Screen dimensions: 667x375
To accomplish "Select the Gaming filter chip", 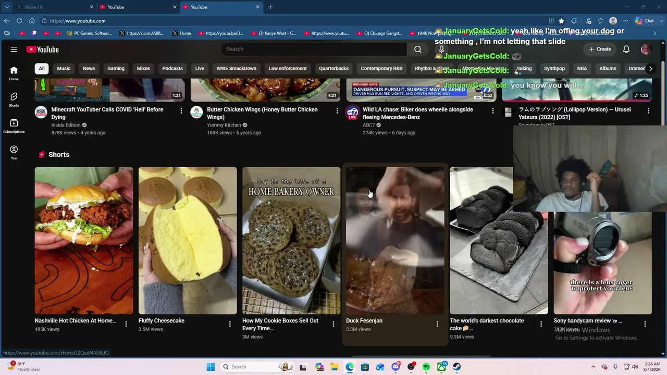I will [116, 68].
